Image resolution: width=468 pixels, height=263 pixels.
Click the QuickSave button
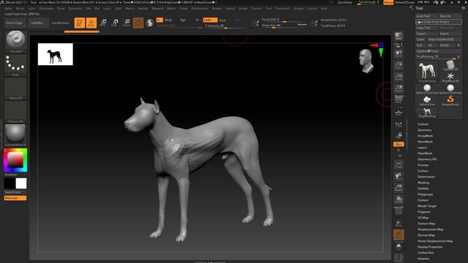344,2
